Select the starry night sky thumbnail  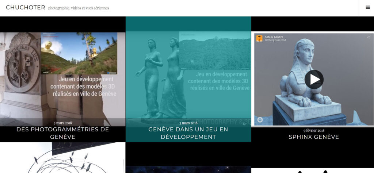click(x=188, y=169)
